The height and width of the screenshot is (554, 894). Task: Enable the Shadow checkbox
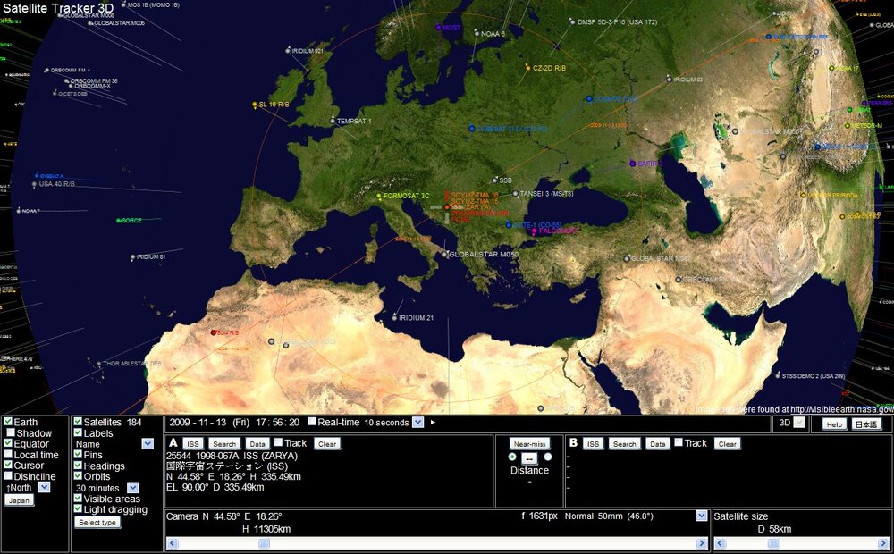click(11, 433)
